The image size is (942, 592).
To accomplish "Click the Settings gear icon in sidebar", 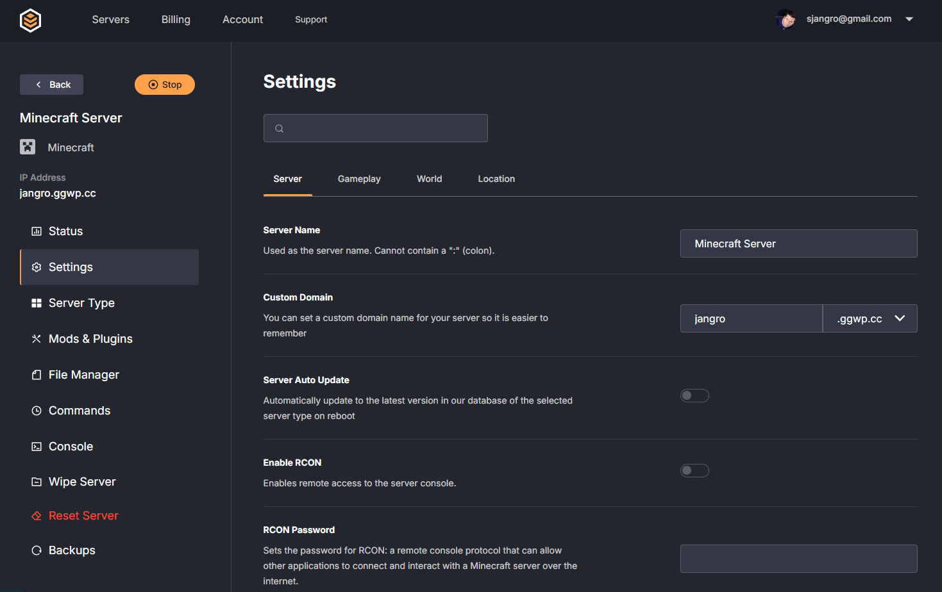I will tap(37, 267).
